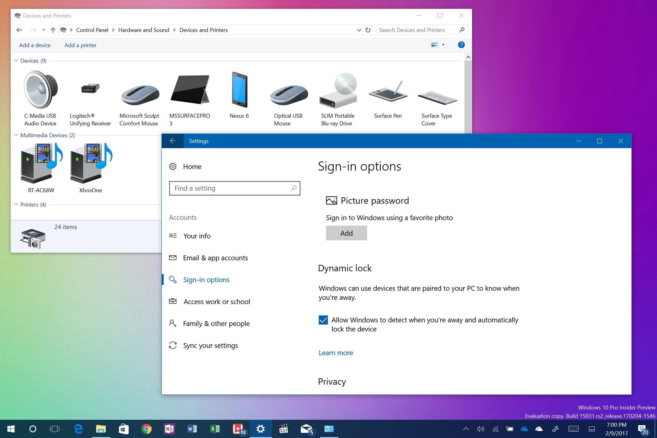The image size is (657, 438).
Task: Expand breadcrumb arrow after Hardware and Sound
Action: click(x=174, y=30)
